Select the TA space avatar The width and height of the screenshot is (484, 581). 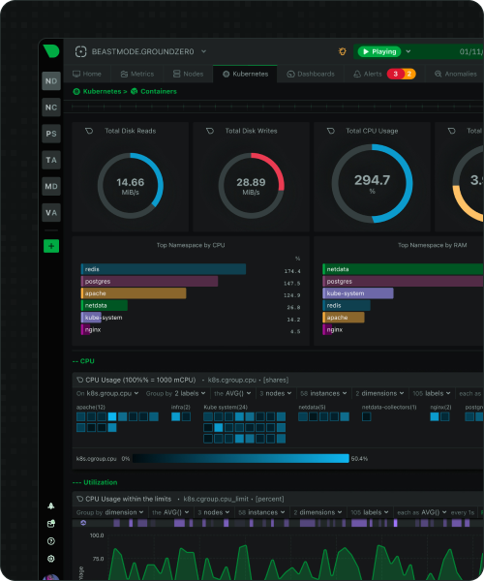[x=51, y=160]
